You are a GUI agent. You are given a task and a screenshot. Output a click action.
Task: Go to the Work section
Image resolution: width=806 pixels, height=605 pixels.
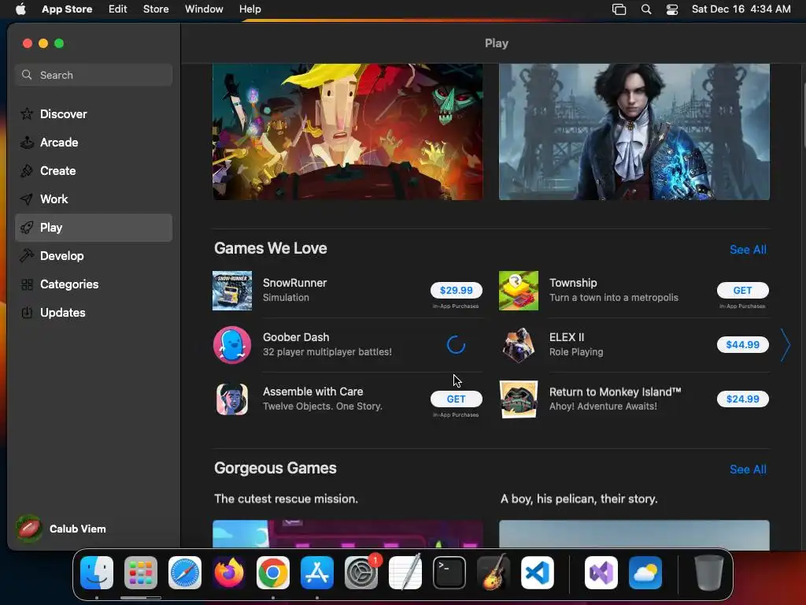pos(94,199)
